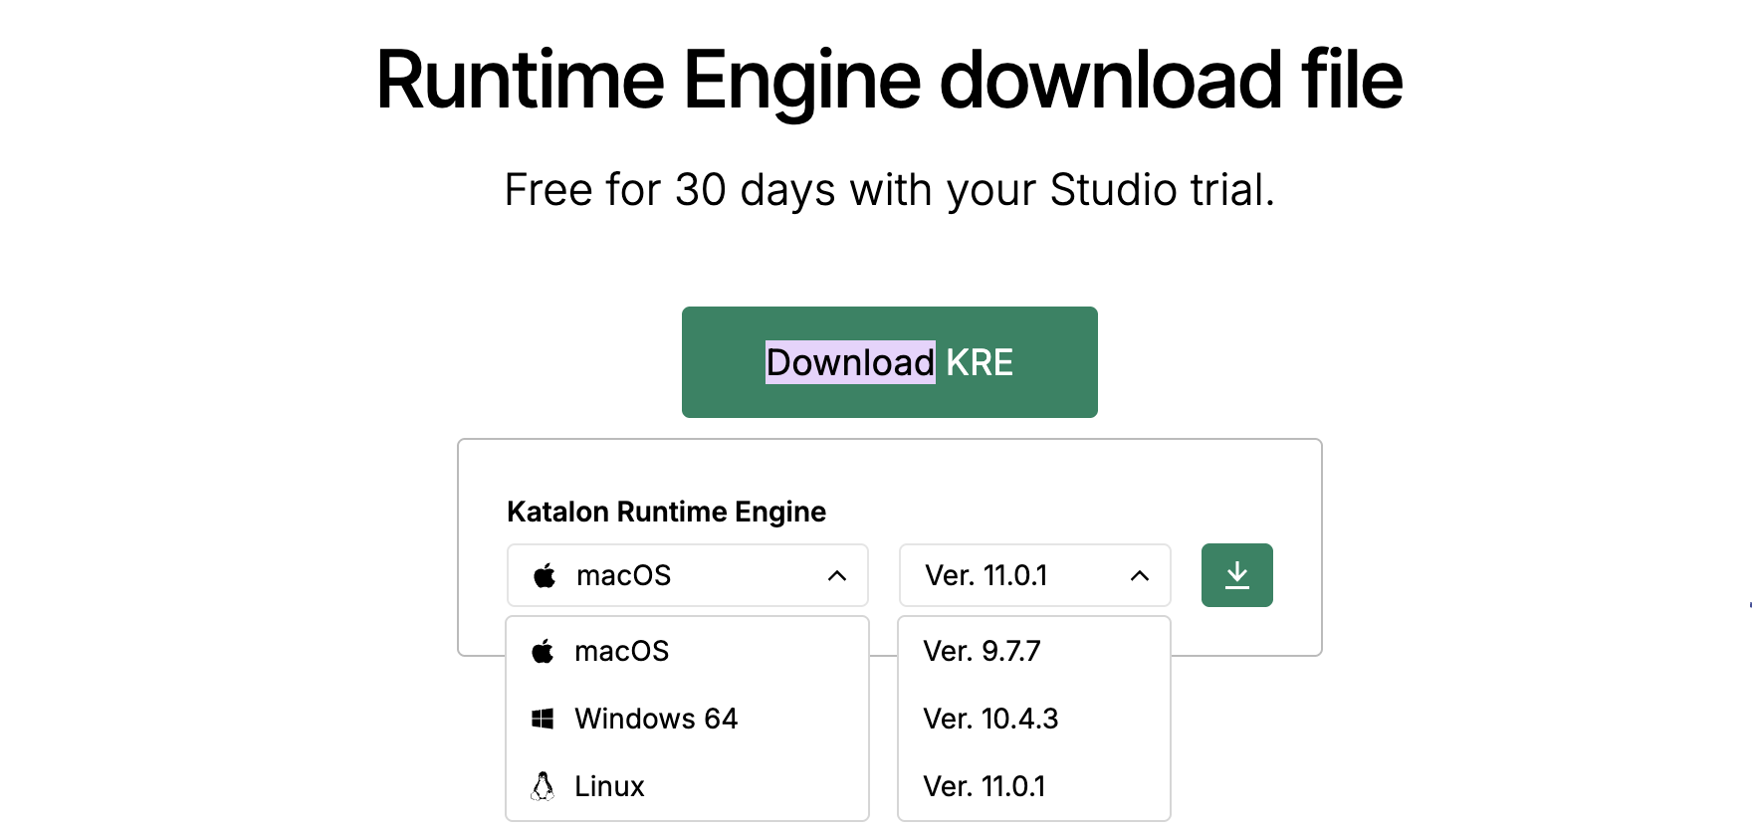Select macOS from the OS list
This screenshot has width=1752, height=830.
(687, 651)
